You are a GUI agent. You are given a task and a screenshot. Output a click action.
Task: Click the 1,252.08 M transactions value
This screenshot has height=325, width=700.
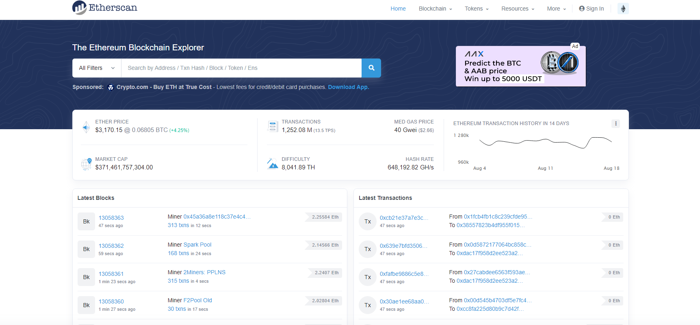click(297, 130)
